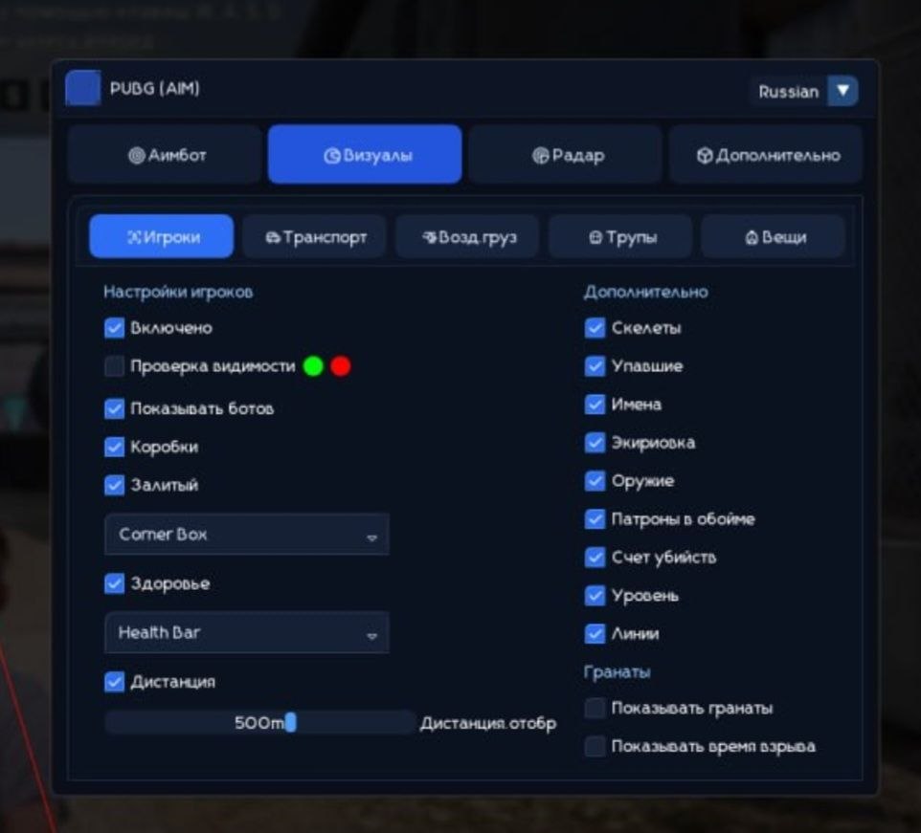Click the blue PUBG (AIM) logo square
Image resolution: width=921 pixels, height=833 pixels.
coord(82,88)
